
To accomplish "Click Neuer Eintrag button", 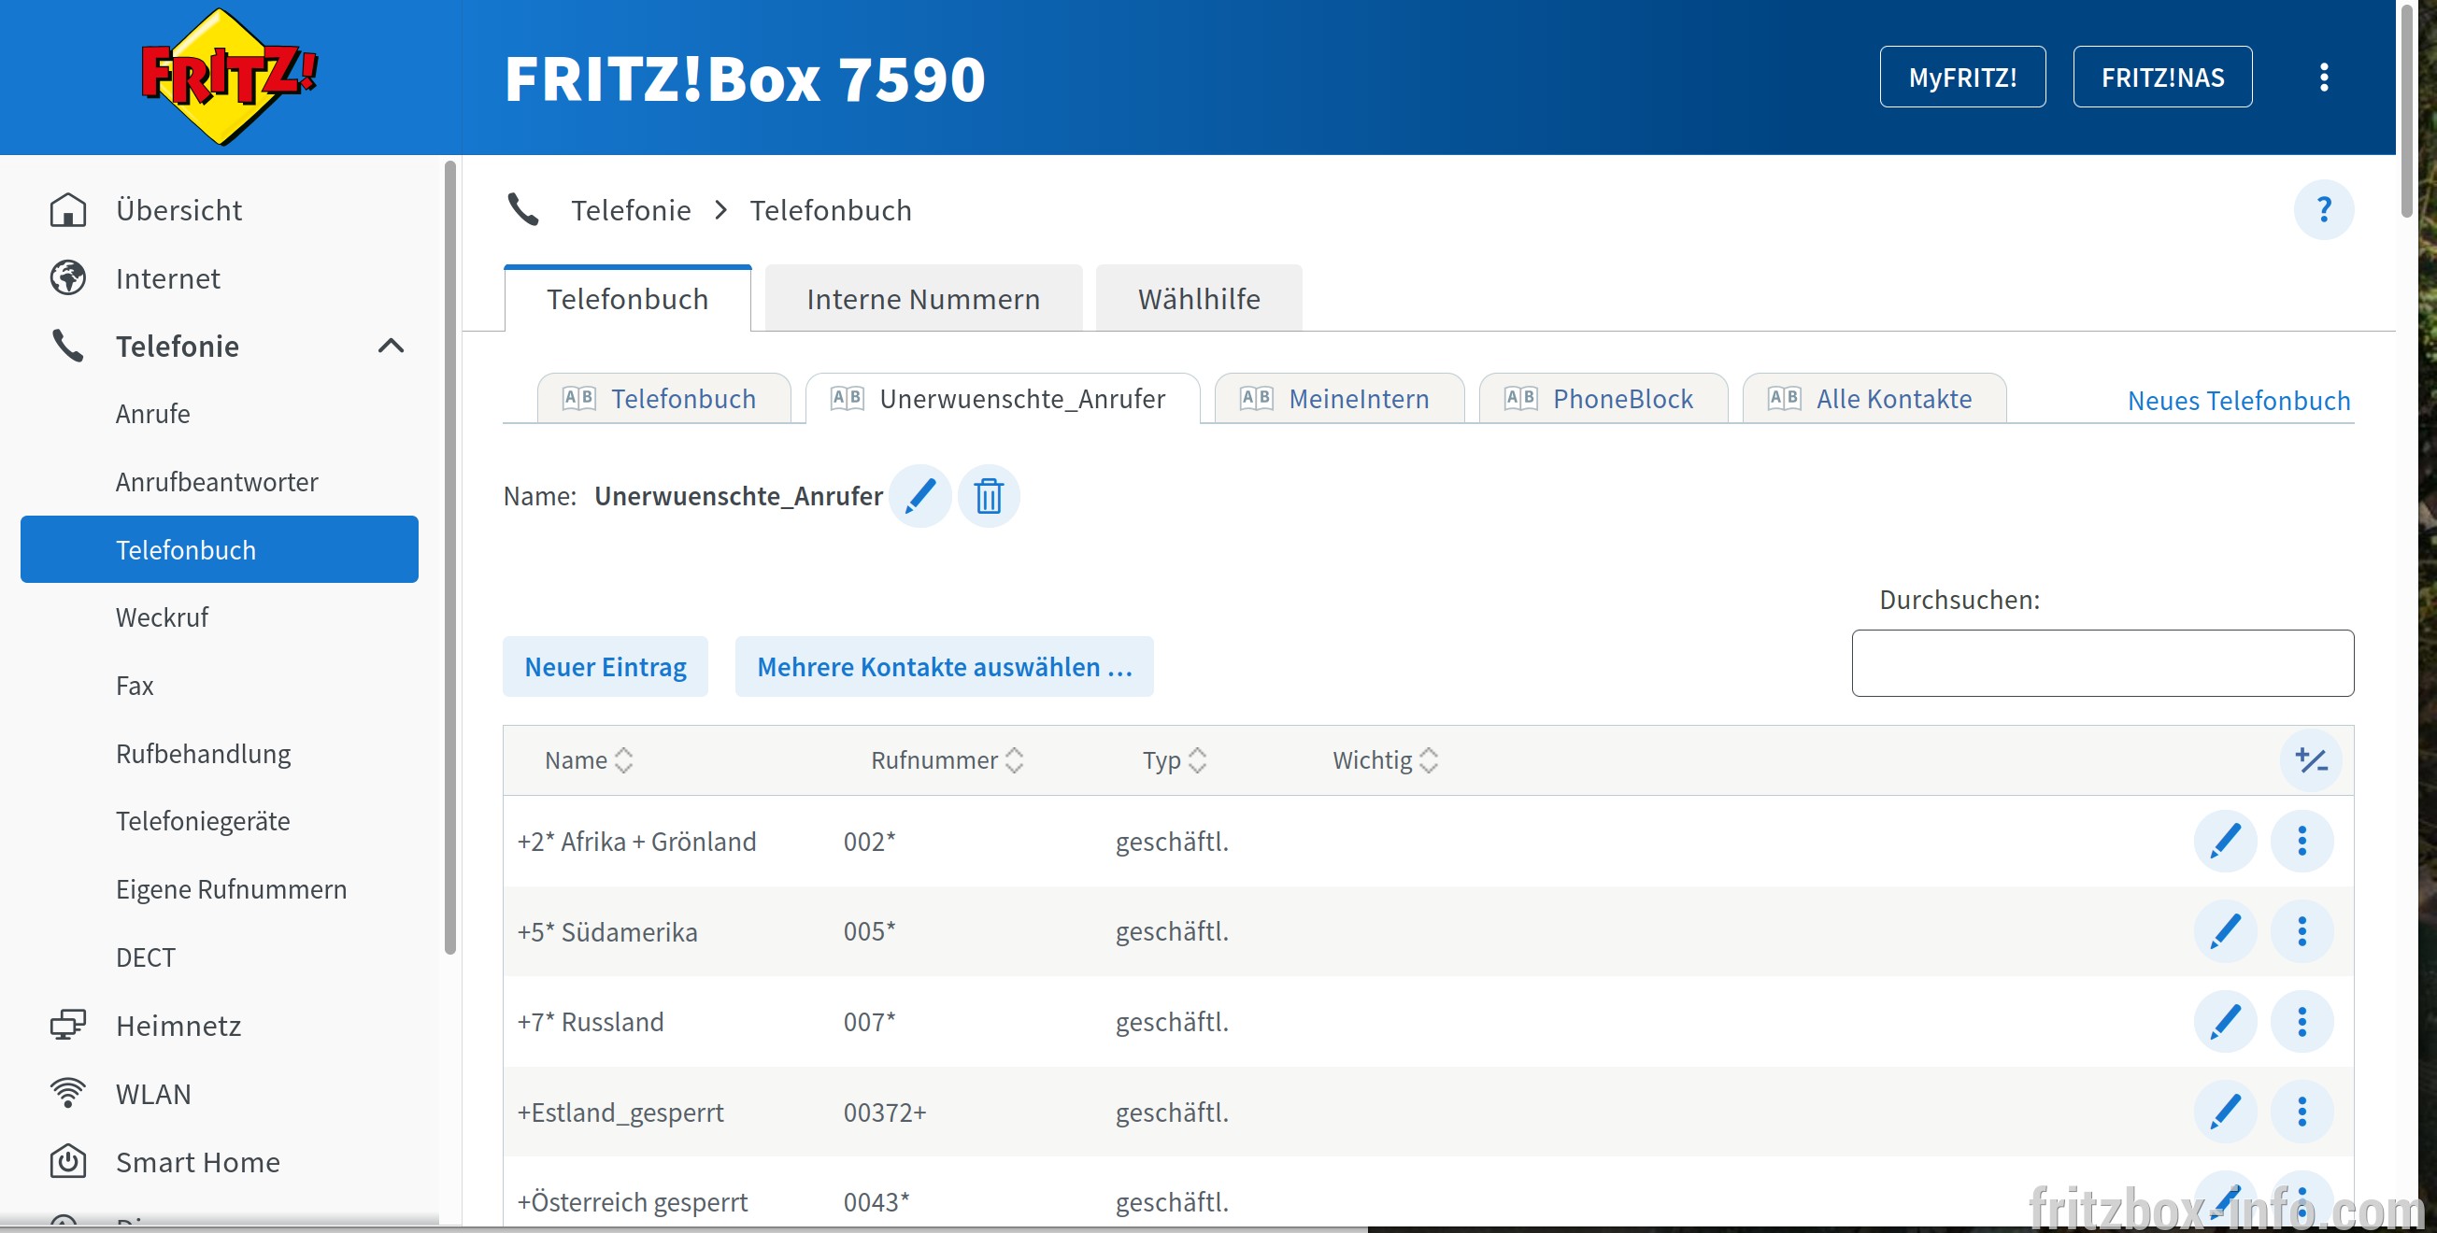I will (606, 667).
